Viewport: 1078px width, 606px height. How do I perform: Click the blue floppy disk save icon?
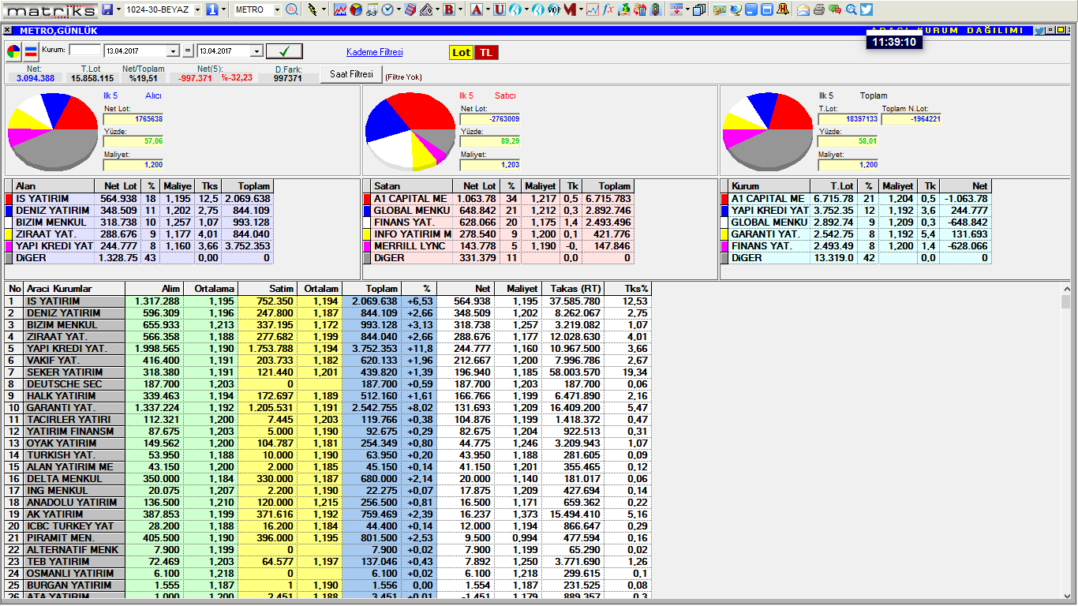[x=107, y=9]
